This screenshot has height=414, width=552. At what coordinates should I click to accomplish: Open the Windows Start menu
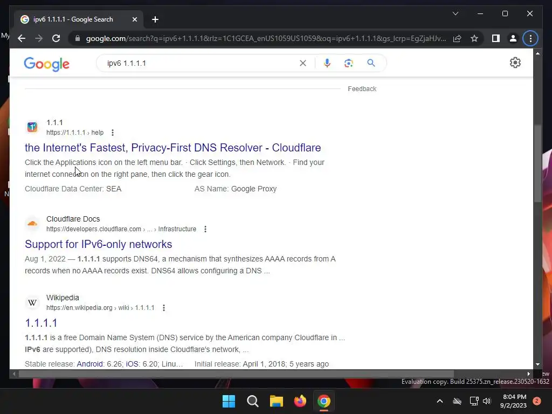click(229, 401)
